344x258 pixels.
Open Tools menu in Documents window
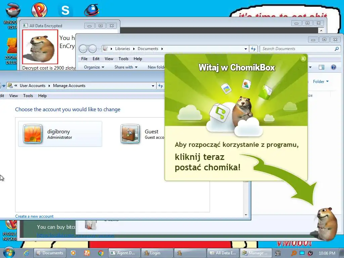[123, 59]
